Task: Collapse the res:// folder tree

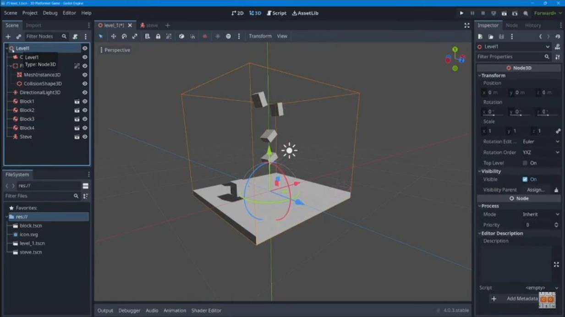Action: pos(7,217)
